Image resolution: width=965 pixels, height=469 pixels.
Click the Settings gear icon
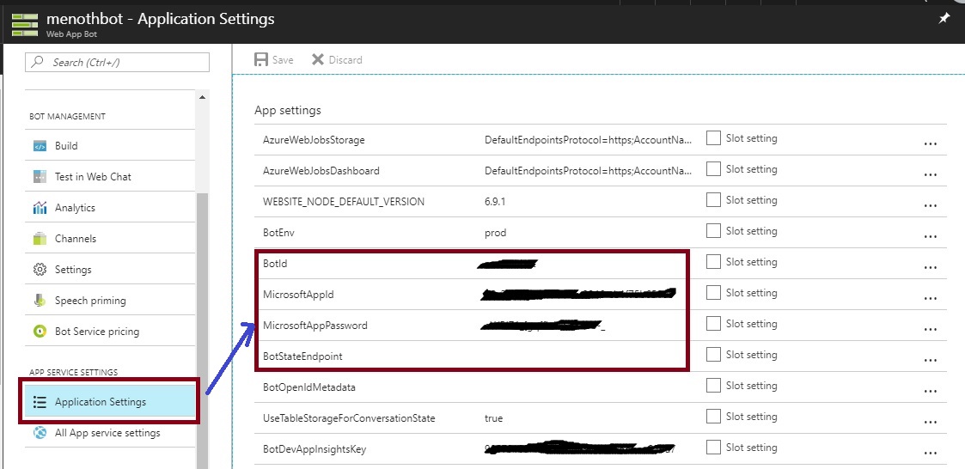(40, 270)
